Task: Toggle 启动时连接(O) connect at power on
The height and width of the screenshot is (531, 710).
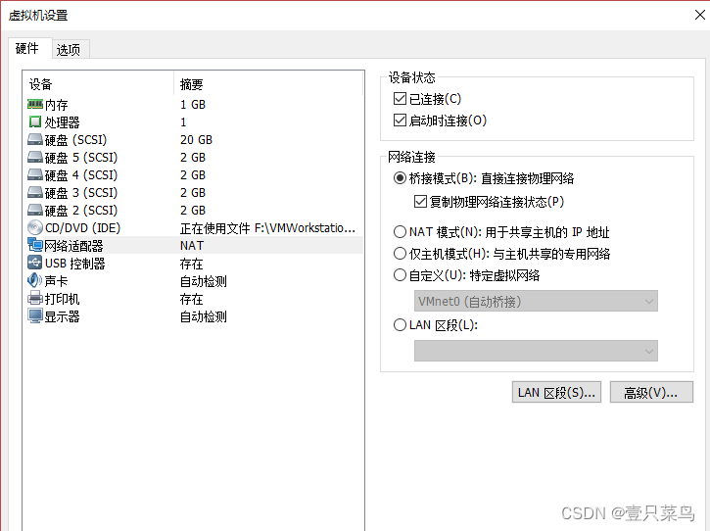Action: point(400,121)
